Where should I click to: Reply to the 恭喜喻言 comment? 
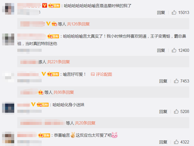click(163, 142)
